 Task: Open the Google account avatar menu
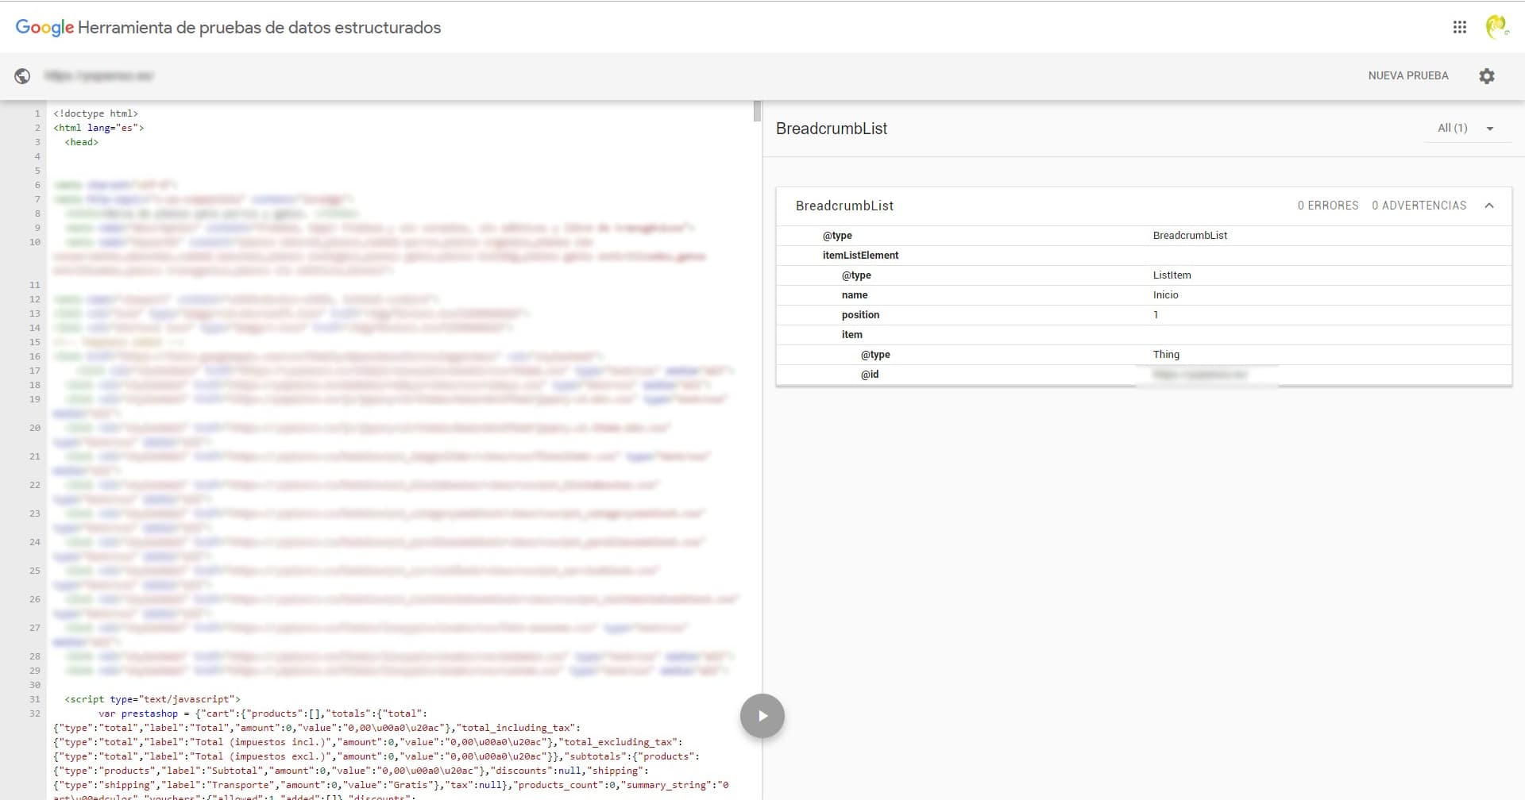(x=1496, y=27)
